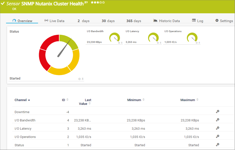
Task: Open gear settings on the Status gauge
Action: [79, 79]
